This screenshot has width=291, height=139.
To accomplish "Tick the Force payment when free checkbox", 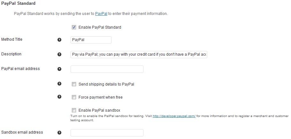I will (x=74, y=97).
